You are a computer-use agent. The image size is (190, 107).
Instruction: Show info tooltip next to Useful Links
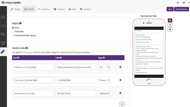[27, 48]
